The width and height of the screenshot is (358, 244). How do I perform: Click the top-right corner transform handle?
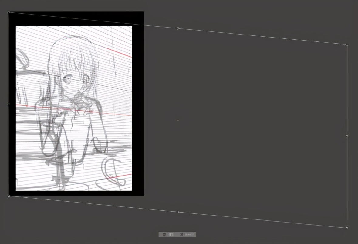click(x=347, y=45)
